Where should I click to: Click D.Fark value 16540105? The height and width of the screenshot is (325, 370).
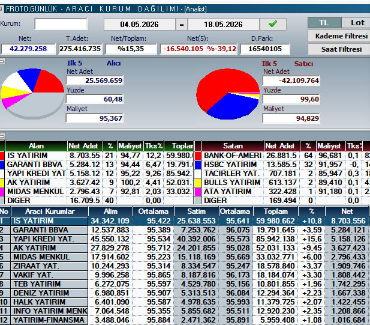click(x=265, y=49)
